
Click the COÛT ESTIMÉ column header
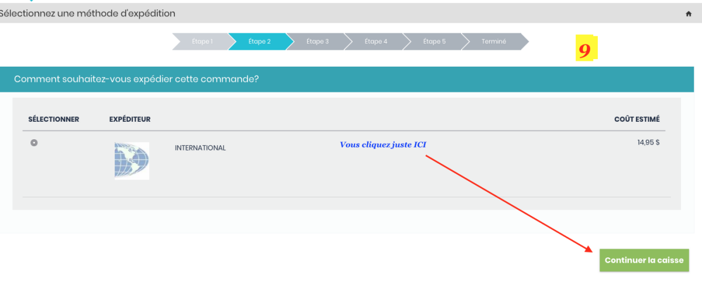pos(636,119)
